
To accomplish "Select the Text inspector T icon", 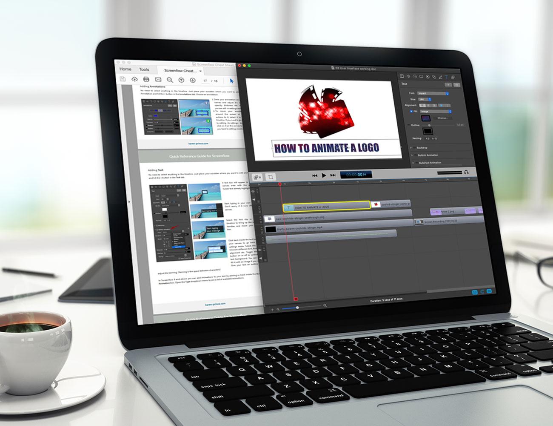I will pos(447,76).
